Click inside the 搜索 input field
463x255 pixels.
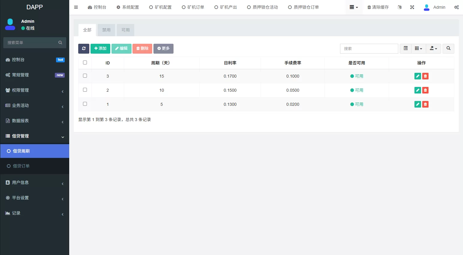[369, 48]
